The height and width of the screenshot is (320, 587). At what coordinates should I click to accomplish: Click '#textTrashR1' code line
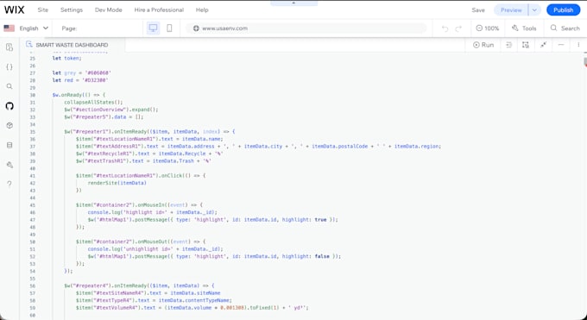coord(144,161)
